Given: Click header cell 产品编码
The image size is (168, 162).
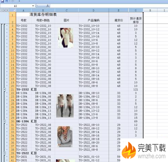Looking at the screenshot, I should pyautogui.click(x=93, y=20).
